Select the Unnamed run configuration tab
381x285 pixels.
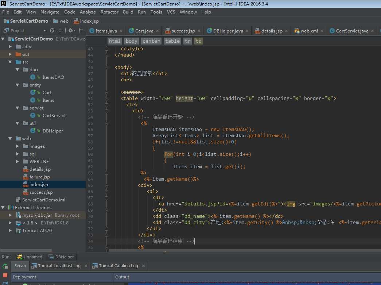pyautogui.click(x=30, y=257)
